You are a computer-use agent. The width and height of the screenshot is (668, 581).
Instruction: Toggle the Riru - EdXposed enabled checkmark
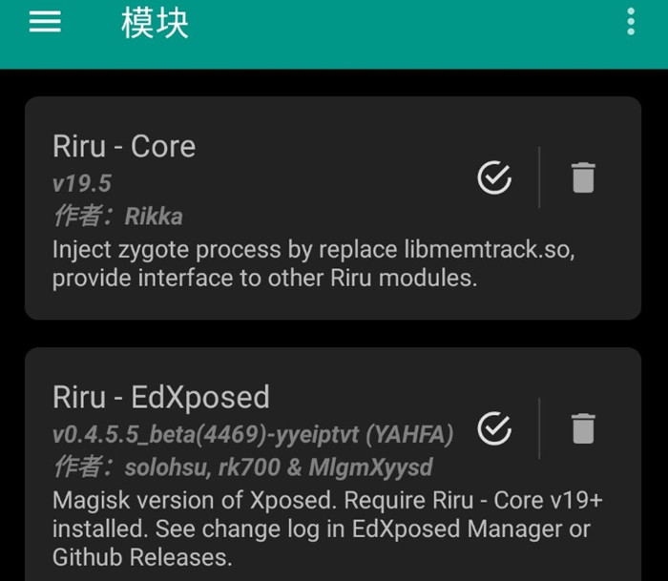[494, 428]
